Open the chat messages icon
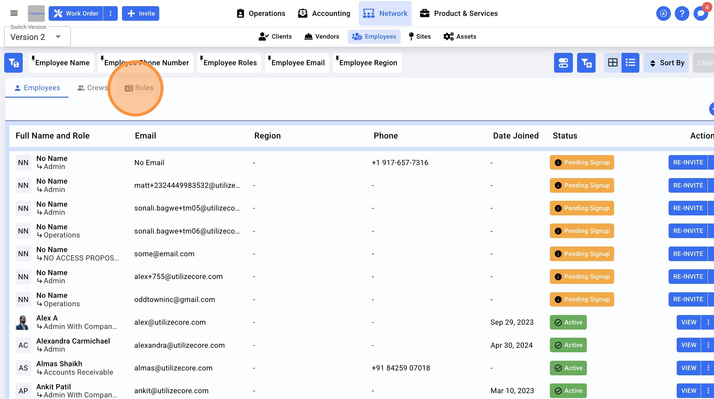 pyautogui.click(x=700, y=14)
